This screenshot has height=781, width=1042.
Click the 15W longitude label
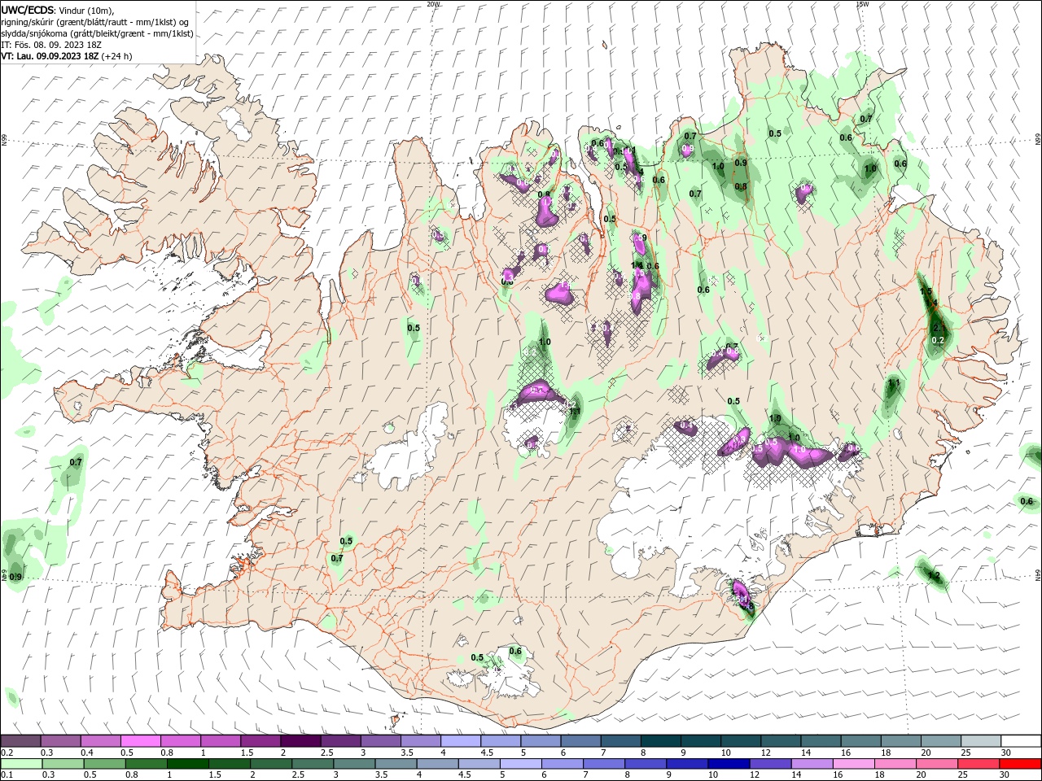(862, 3)
